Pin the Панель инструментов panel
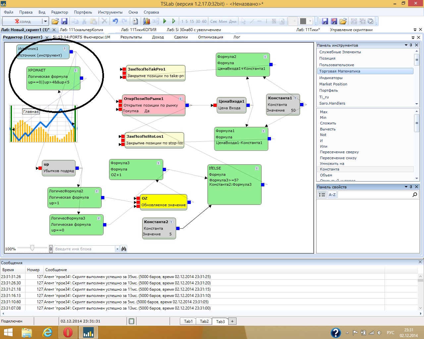This screenshot has width=424, height=339. point(411,45)
